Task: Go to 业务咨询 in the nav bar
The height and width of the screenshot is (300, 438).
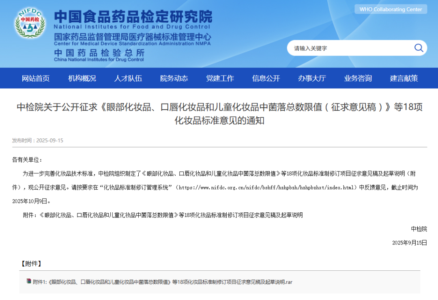Action: pyautogui.click(x=358, y=78)
